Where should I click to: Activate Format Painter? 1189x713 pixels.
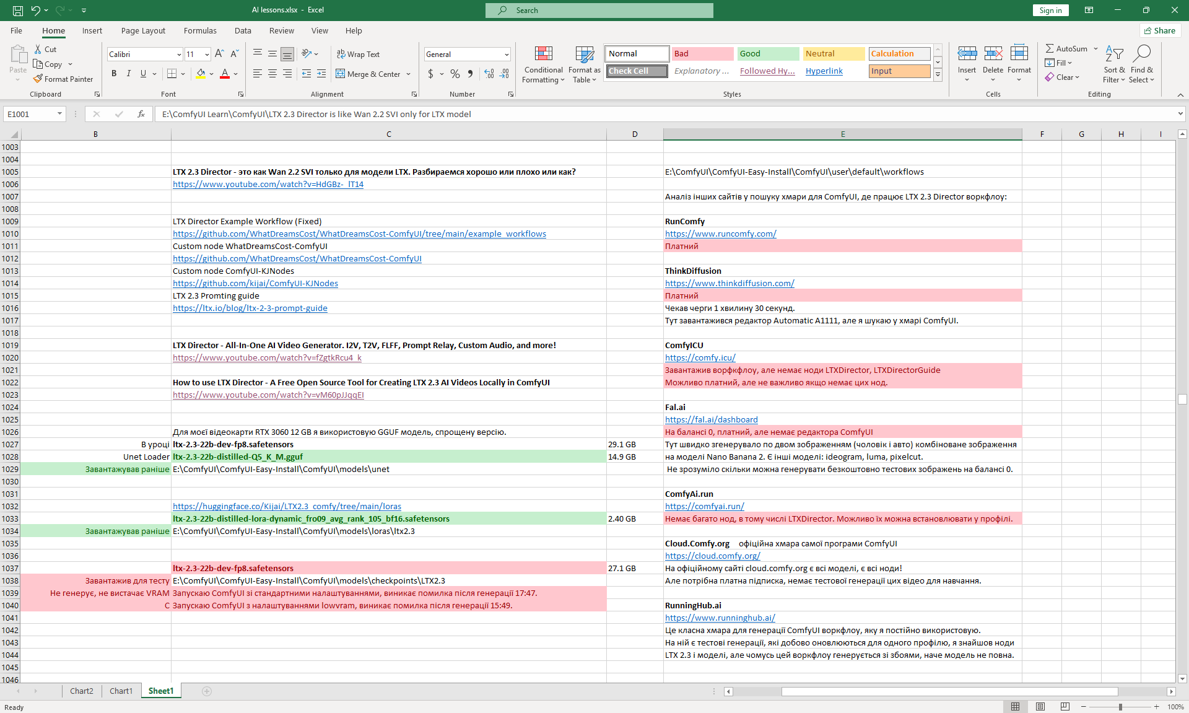pos(38,79)
